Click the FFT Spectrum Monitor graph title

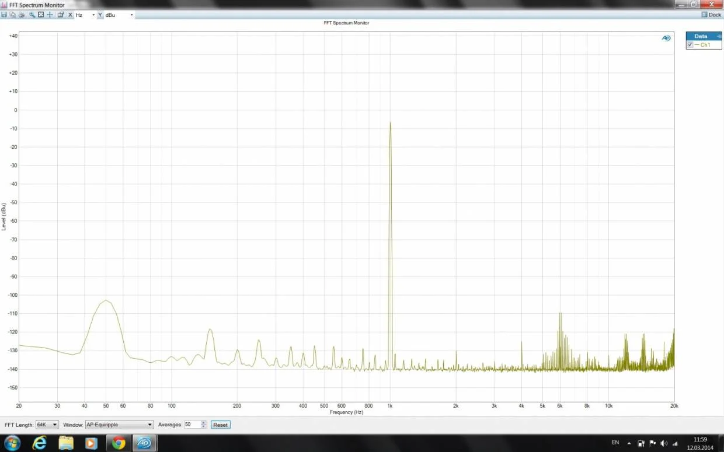click(346, 23)
